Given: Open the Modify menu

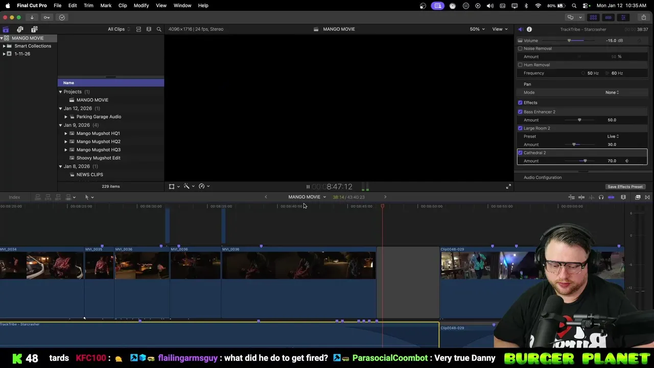Looking at the screenshot, I should pos(141,6).
